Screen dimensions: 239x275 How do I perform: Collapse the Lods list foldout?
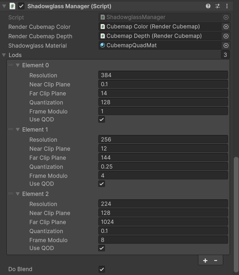coord(4,55)
